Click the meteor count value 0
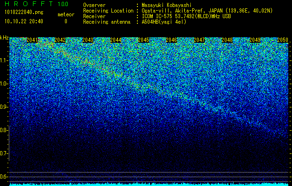Screen dimensions: 292x186 [66, 21]
